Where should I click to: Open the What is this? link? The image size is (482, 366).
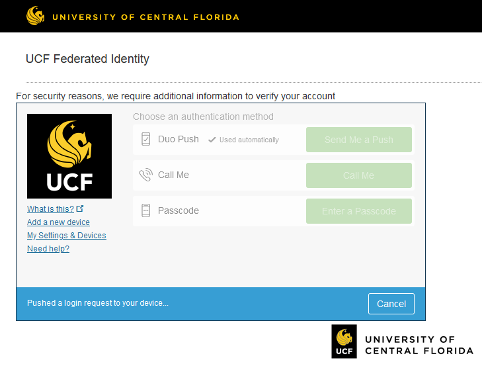click(x=50, y=209)
